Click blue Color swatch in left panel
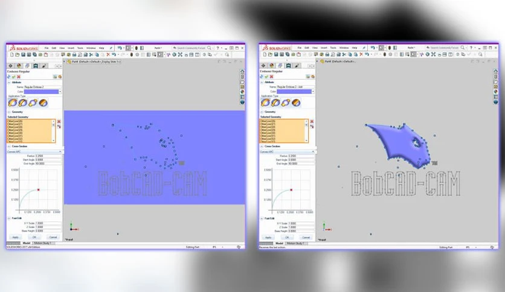The height and width of the screenshot is (292, 505). pos(41,92)
